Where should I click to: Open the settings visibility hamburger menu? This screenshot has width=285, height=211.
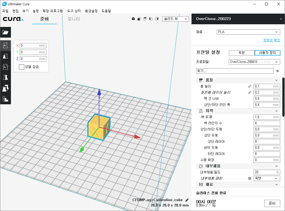(277, 71)
